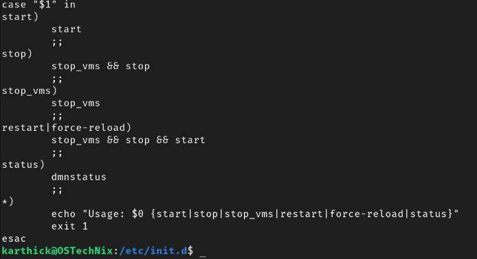The height and width of the screenshot is (259, 477).
Task: Click the ';;' terminator below dmnstatus
Action: tap(57, 190)
